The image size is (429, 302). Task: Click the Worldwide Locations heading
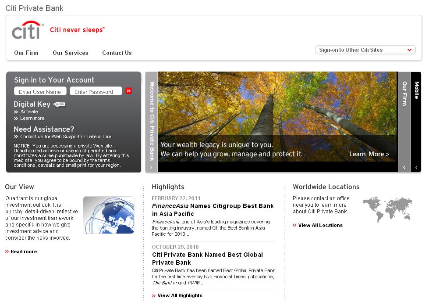326,187
